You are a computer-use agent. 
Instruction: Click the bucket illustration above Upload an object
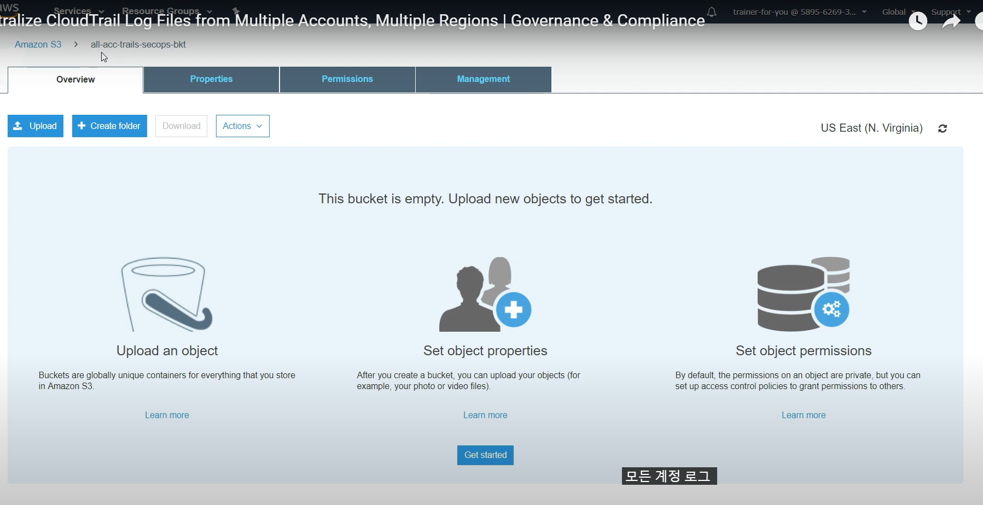point(166,294)
